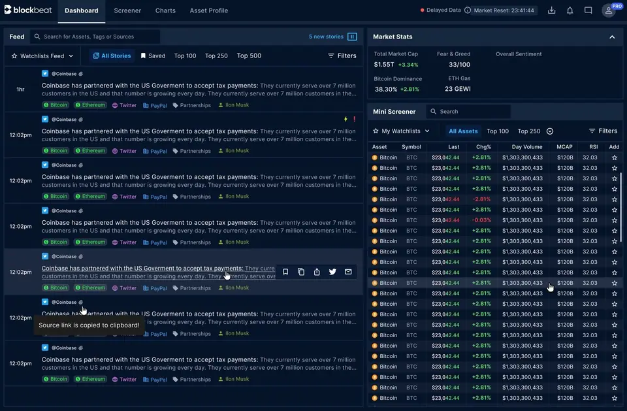The image size is (627, 411).
Task: Load the 5 new stories
Action: click(326, 37)
